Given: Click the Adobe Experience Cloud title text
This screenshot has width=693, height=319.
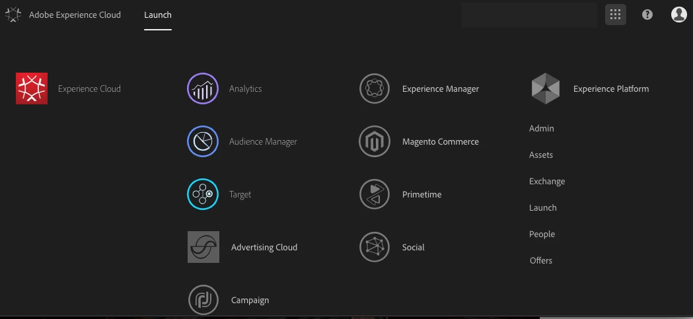Looking at the screenshot, I should 75,15.
